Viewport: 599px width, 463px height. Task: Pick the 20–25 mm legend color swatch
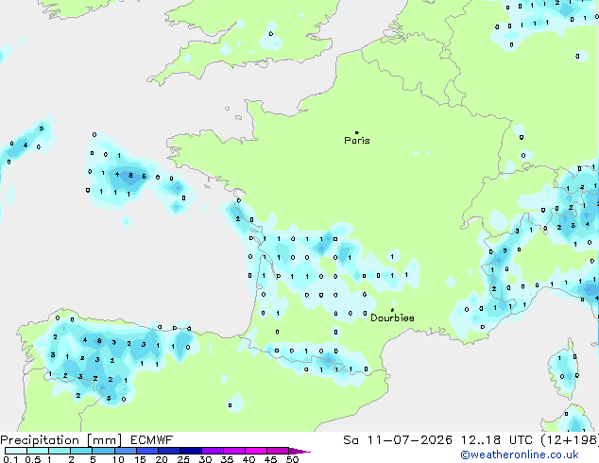click(169, 451)
